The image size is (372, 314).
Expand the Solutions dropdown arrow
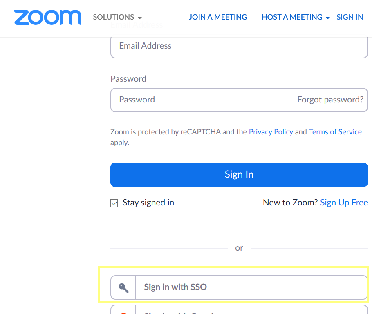(x=140, y=18)
